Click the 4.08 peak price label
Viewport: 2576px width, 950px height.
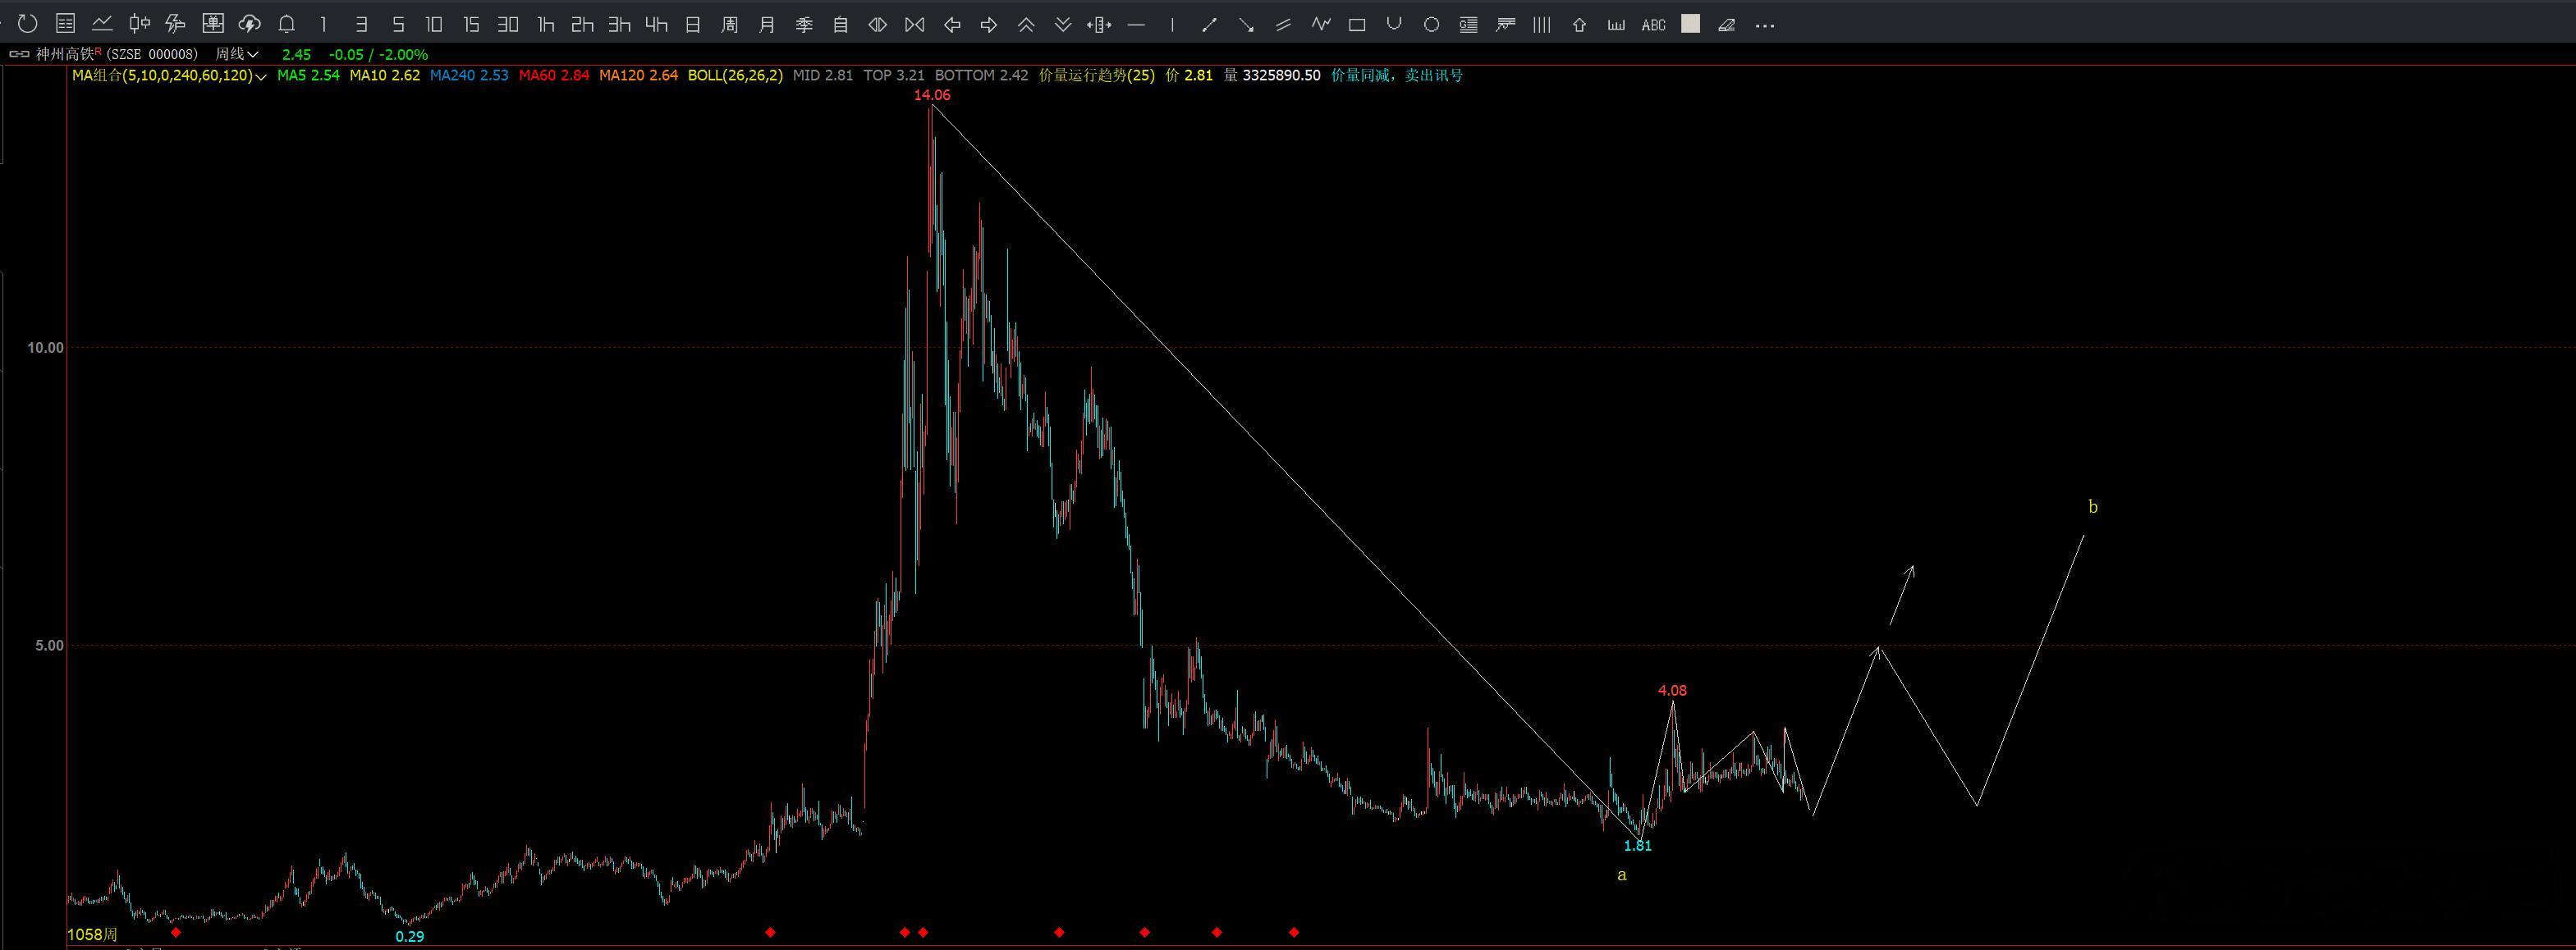(x=1672, y=690)
